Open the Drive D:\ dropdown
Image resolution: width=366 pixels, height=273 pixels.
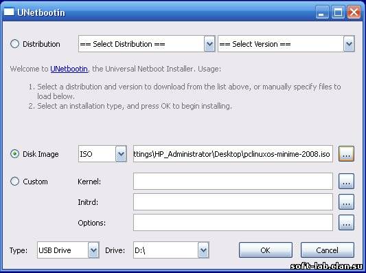tap(171, 250)
